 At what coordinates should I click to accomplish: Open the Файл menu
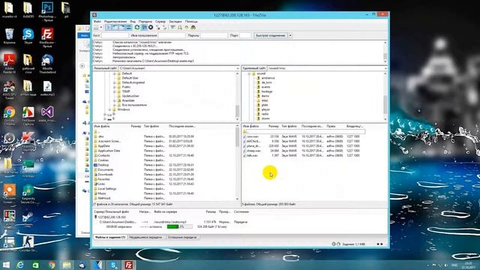click(97, 22)
